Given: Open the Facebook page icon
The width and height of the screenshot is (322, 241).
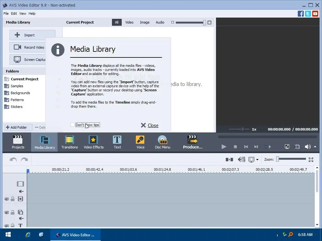Looking at the screenshot, I should [301, 14].
